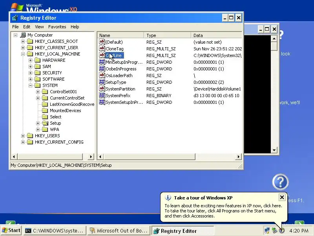
Task: Expand the WPA key
Action: (x=38, y=129)
